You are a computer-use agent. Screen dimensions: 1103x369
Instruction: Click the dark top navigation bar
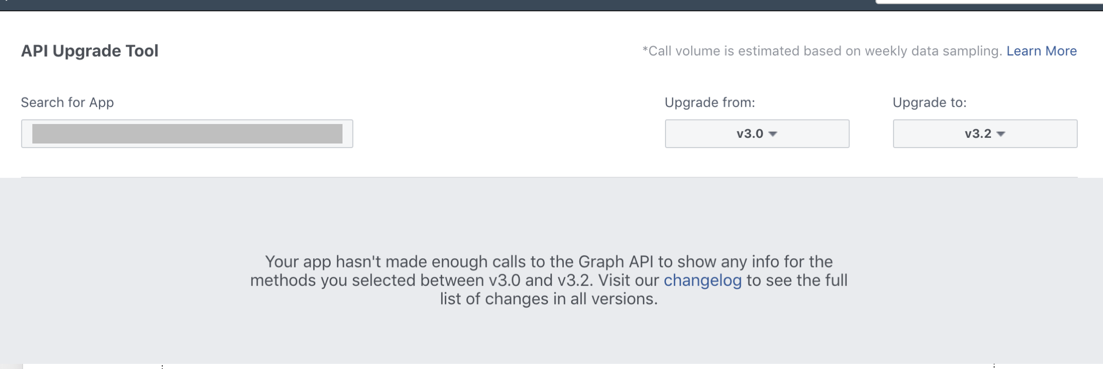(x=436, y=5)
